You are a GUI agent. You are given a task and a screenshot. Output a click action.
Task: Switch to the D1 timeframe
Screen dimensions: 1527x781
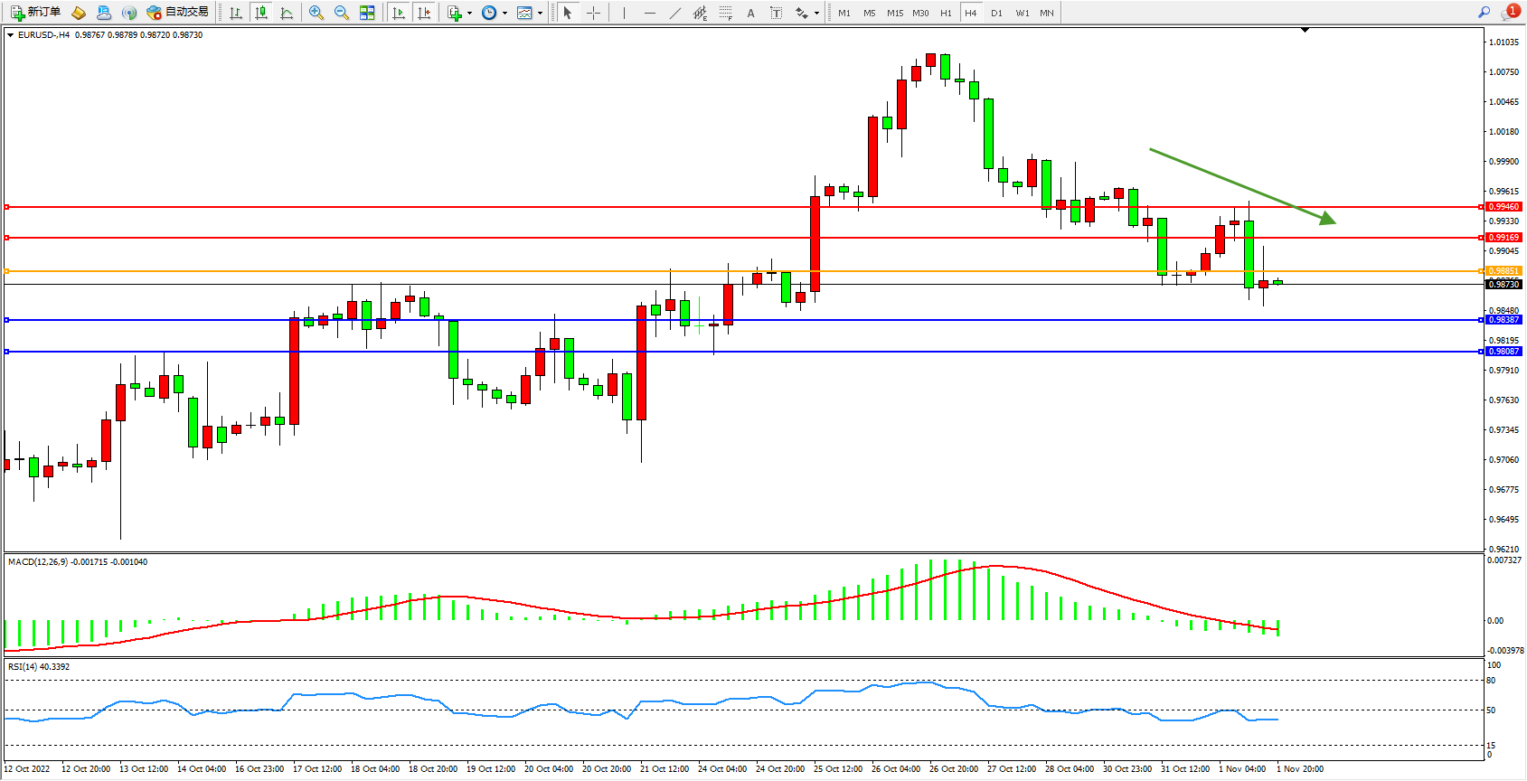(996, 13)
